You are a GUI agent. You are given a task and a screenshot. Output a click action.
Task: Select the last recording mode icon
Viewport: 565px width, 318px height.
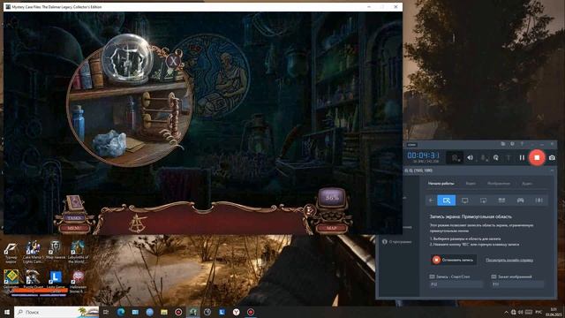click(539, 201)
